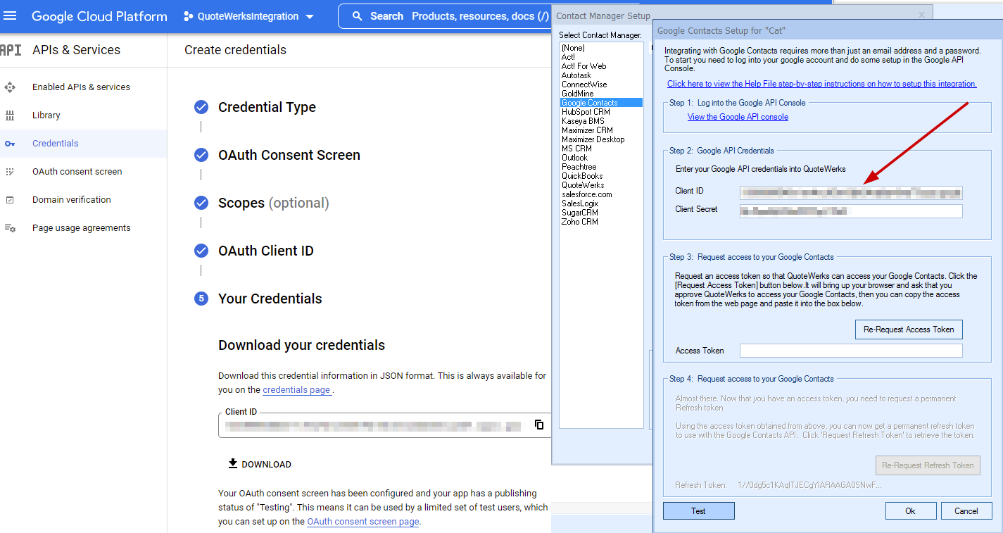The image size is (1003, 533).
Task: Click the Domain verification icon
Action: click(10, 200)
